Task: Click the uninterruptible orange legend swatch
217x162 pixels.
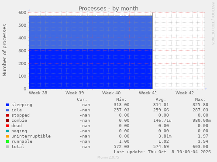Action: tap(7, 136)
